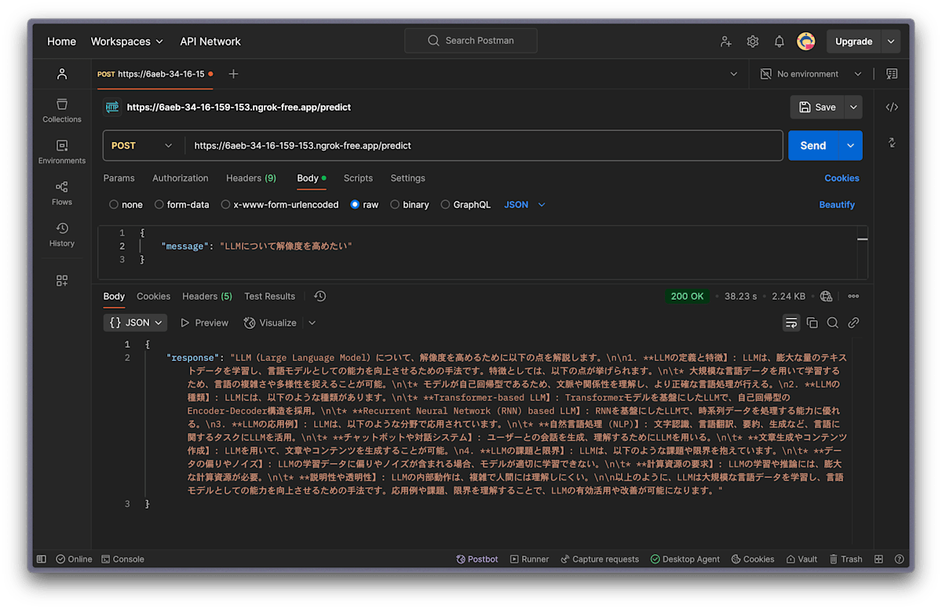Screen dimensions: 942x609
Task: Open the code snippet icon
Action: pyautogui.click(x=892, y=107)
